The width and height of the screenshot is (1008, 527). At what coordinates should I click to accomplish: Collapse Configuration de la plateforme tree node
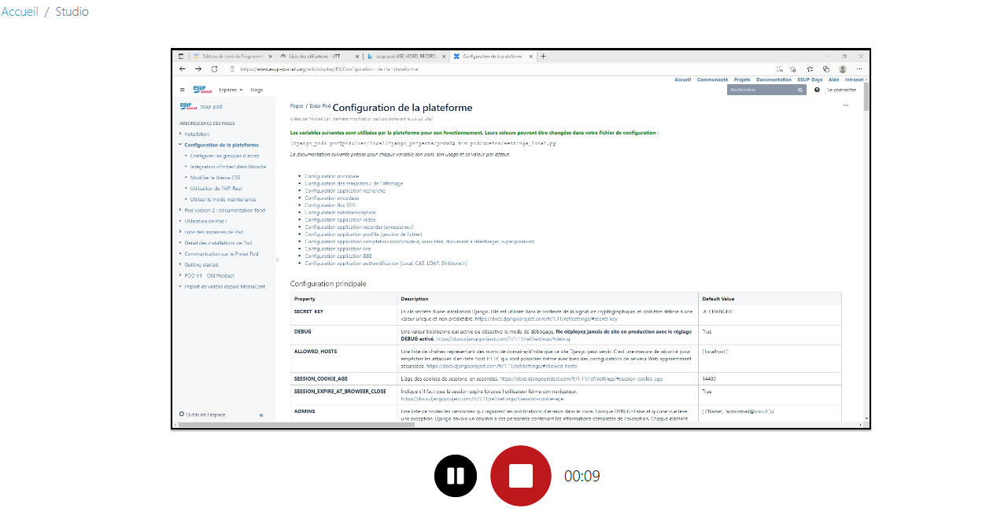(x=180, y=145)
